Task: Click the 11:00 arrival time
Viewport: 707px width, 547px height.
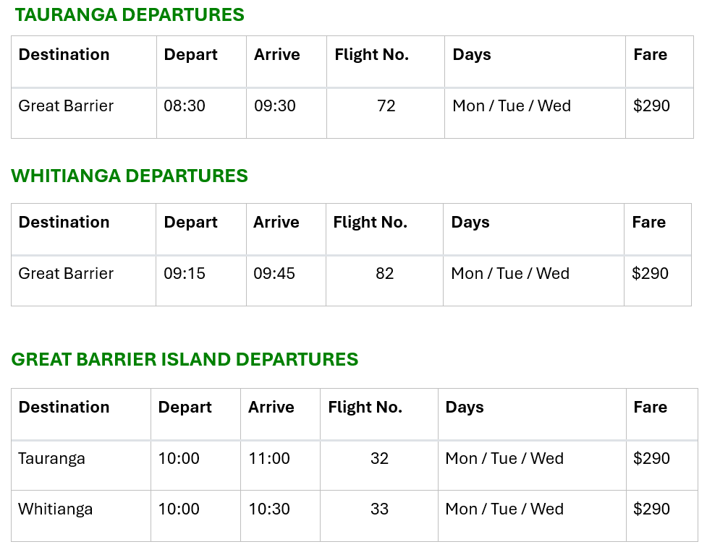Action: 269,459
